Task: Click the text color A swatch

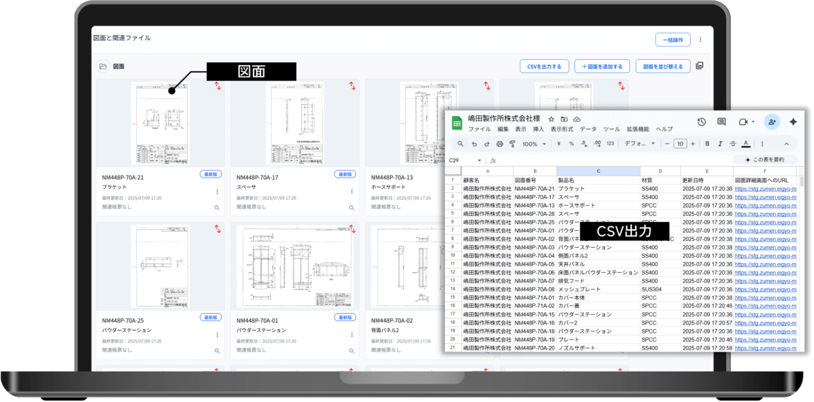Action: [x=746, y=144]
